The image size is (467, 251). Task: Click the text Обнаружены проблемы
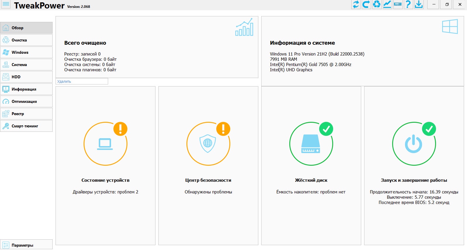click(x=208, y=192)
